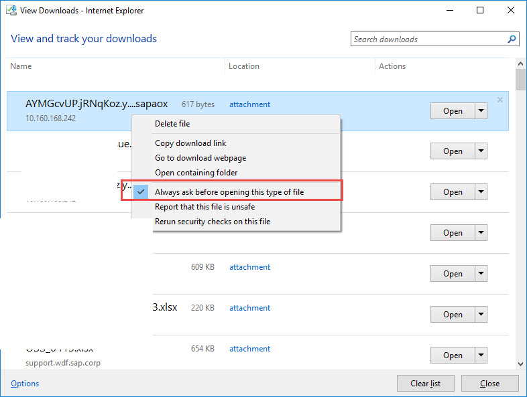The height and width of the screenshot is (397, 527).
Task: Select Report that this file is unsafe
Action: pos(205,207)
